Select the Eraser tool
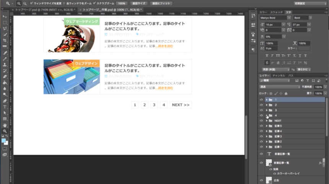This screenshot has width=329, height=184. pyautogui.click(x=5, y=77)
